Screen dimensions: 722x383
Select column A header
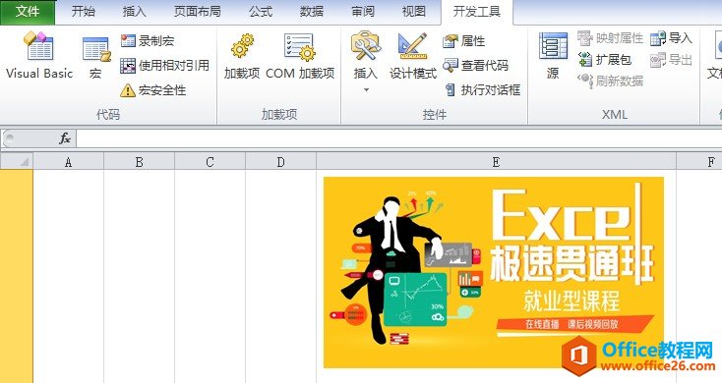click(68, 162)
